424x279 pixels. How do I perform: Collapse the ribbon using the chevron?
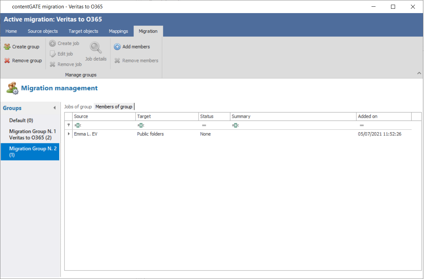(419, 73)
